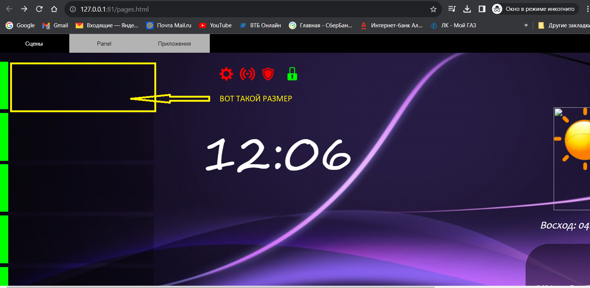590x288 pixels.
Task: Open the Главная - СберБанк bookmark
Action: click(321, 25)
